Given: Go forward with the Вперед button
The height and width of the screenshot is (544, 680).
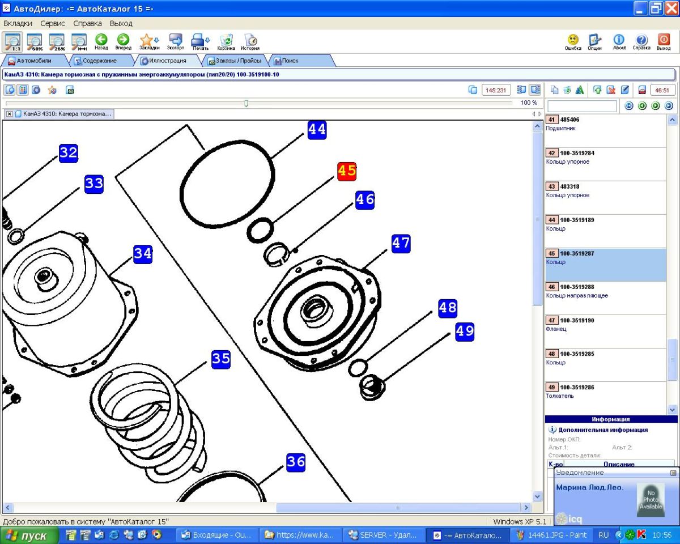Looking at the screenshot, I should pos(123,41).
